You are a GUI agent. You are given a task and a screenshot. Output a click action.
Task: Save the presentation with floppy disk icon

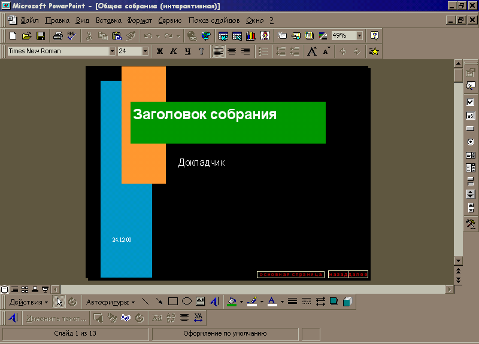tap(41, 36)
